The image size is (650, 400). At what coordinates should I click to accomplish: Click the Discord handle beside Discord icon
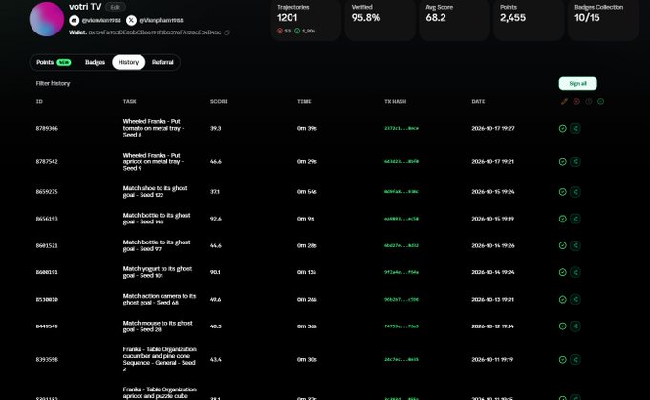[x=101, y=20]
